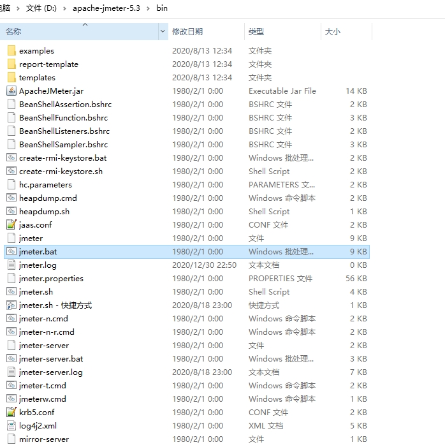Screen dimensions: 445x447
Task: Go to 文件 (D:) in breadcrumb
Action: pyautogui.click(x=41, y=8)
